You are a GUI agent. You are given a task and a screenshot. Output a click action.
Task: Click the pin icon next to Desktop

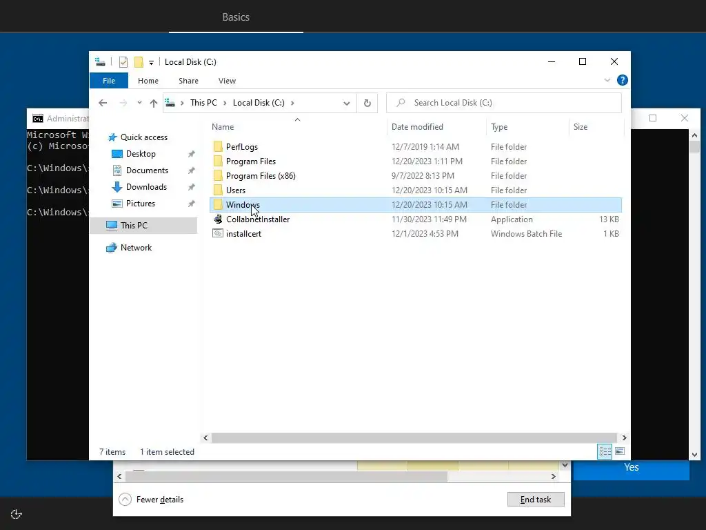tap(192, 154)
